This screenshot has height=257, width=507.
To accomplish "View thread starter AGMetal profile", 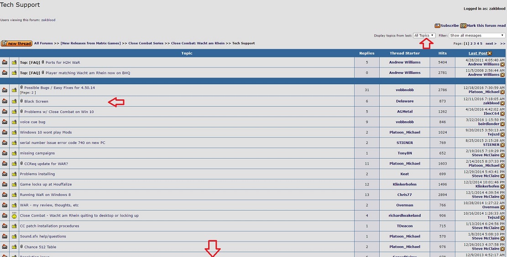I will click(404, 112).
